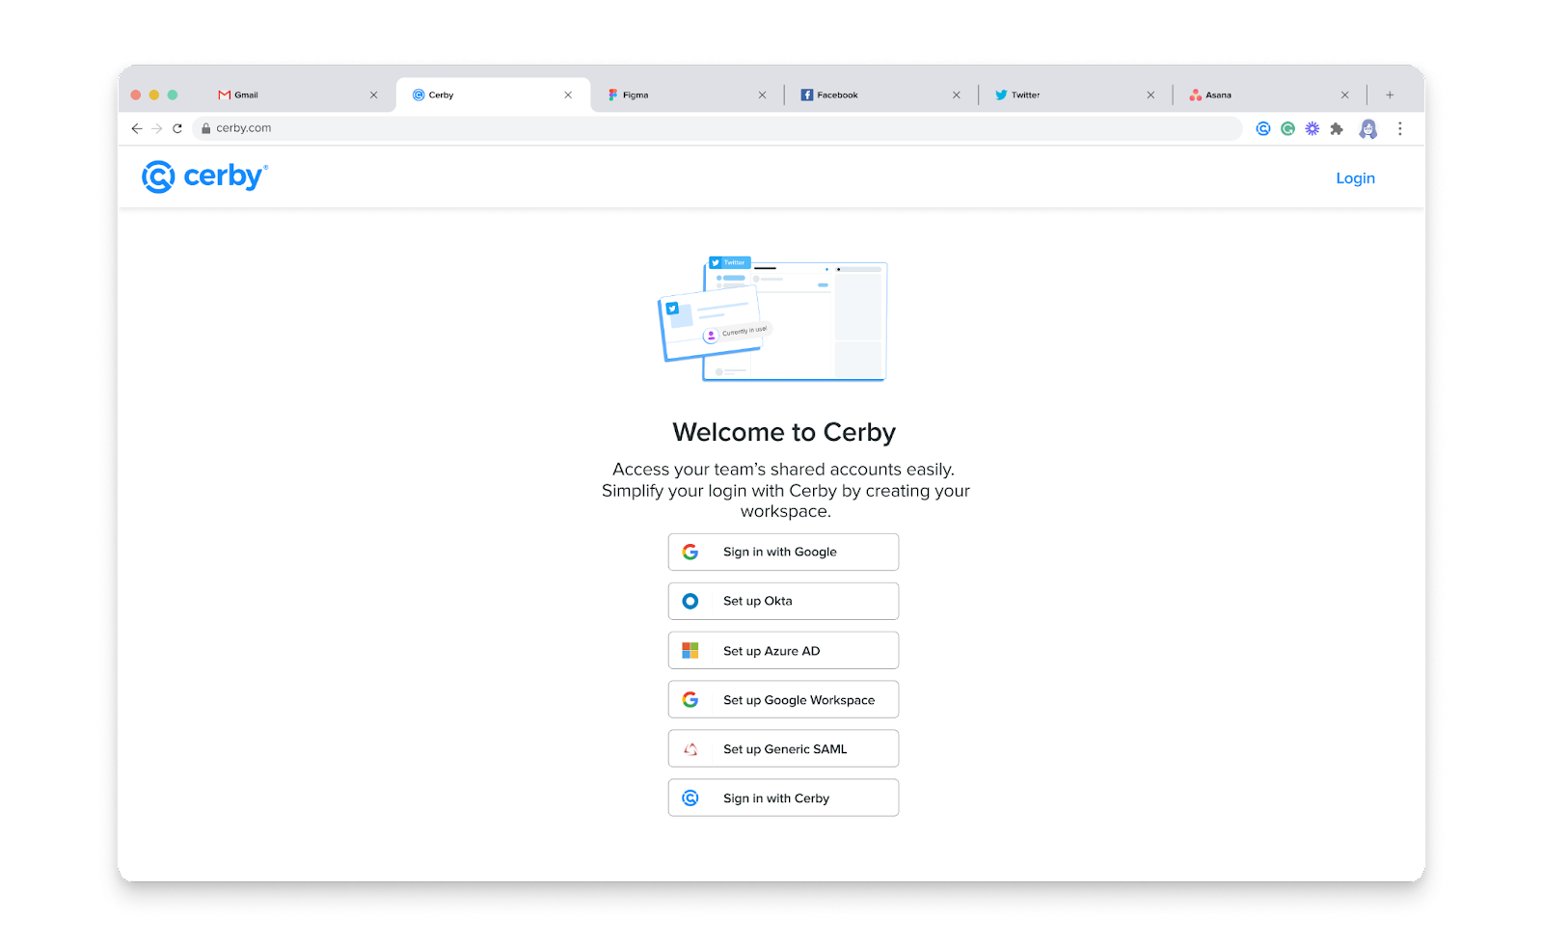Screen dimensions: 1543x947
Task: Open the Grammarly extension icon
Action: [1288, 128]
